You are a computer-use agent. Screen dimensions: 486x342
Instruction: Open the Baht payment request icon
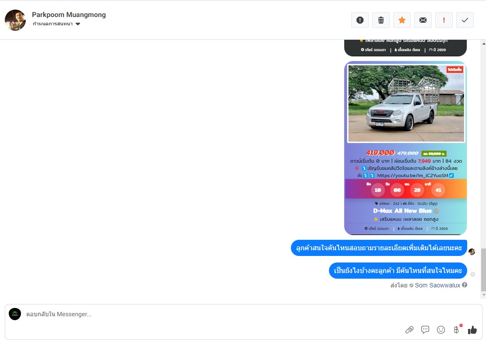tap(457, 330)
